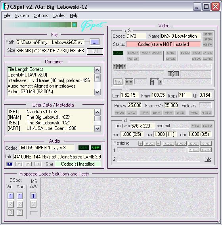Click the Resizing CVD button
Screen dimensions: 222x225
pos(206,143)
